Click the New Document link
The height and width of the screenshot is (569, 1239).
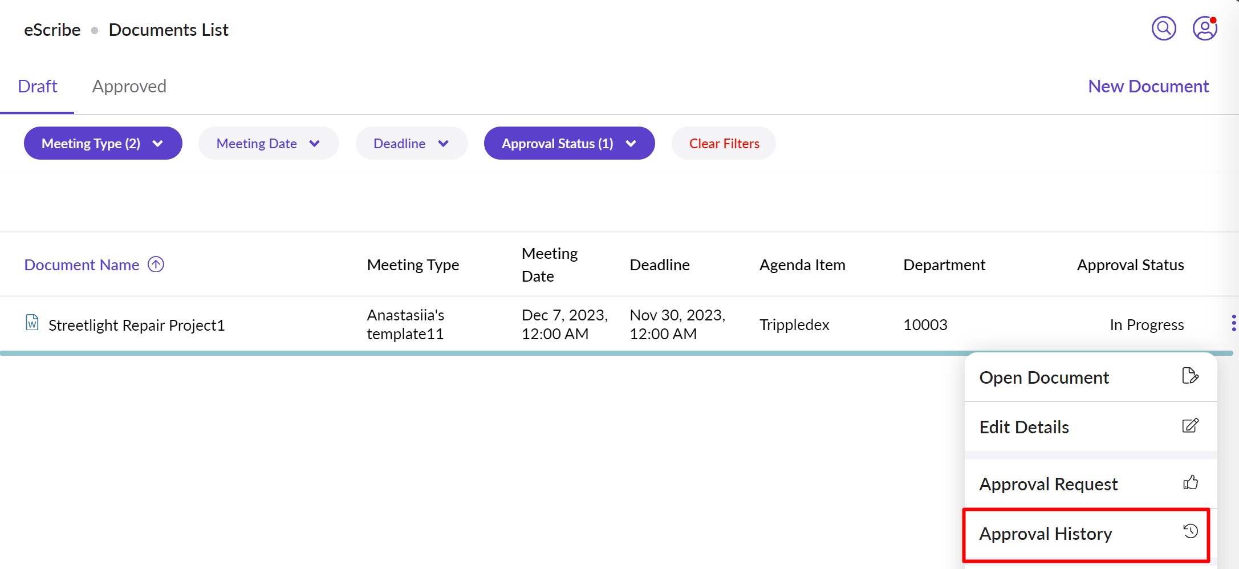(x=1148, y=86)
